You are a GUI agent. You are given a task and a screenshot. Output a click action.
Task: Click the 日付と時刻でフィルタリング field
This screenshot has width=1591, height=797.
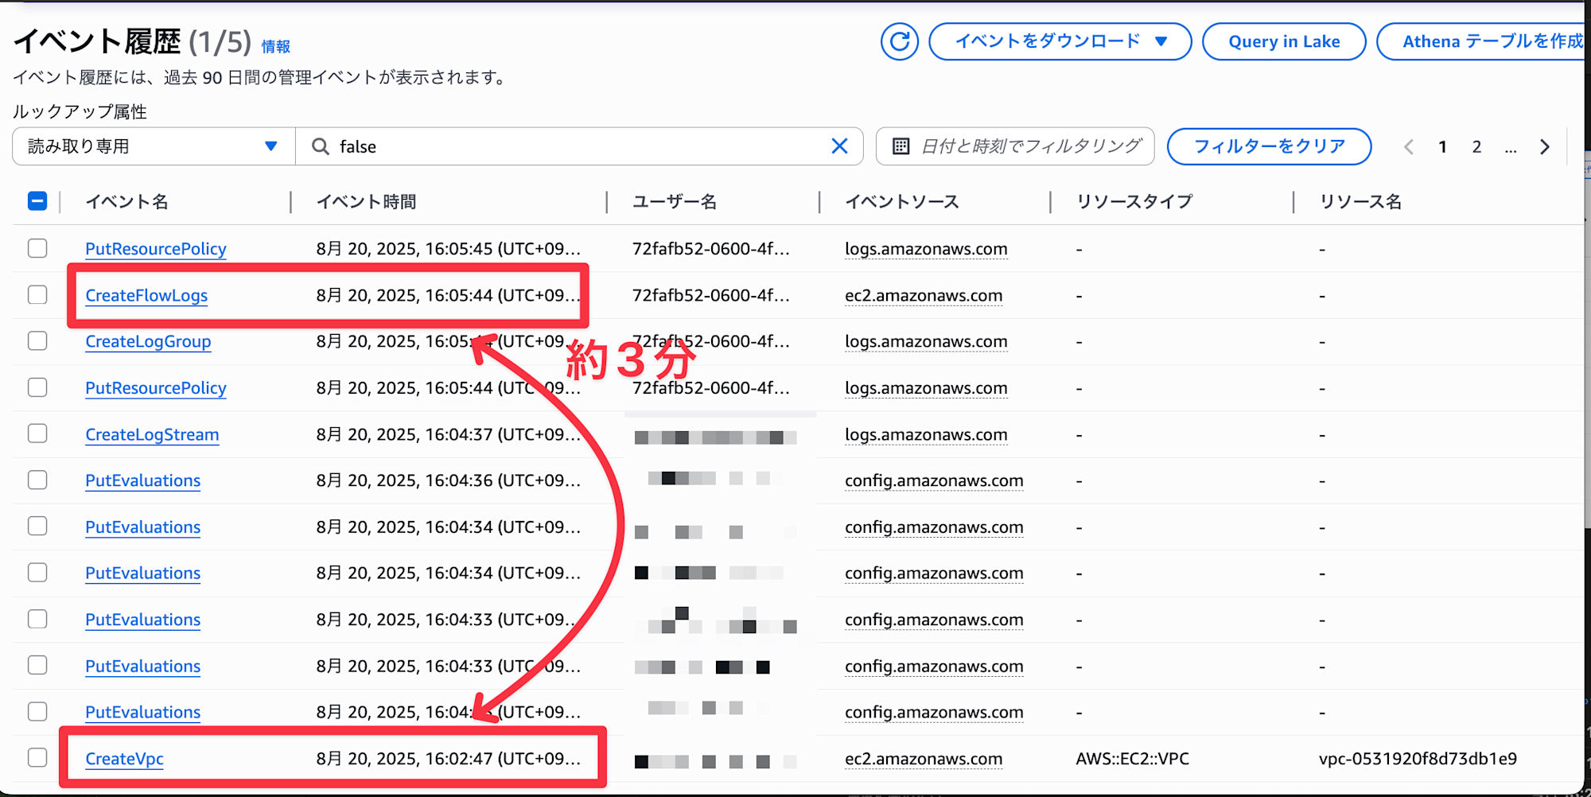pos(1015,146)
